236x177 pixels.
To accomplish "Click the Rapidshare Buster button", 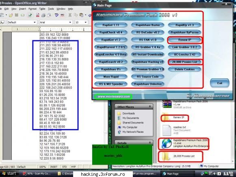I will (147, 25).
